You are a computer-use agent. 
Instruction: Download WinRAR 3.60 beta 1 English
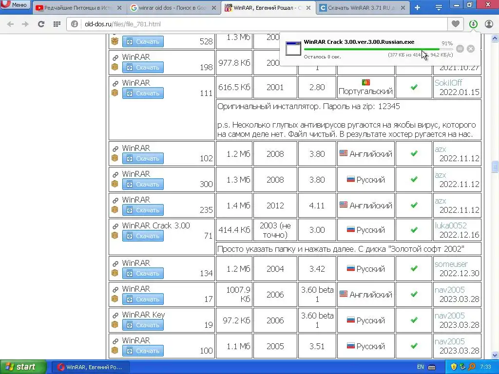click(143, 299)
